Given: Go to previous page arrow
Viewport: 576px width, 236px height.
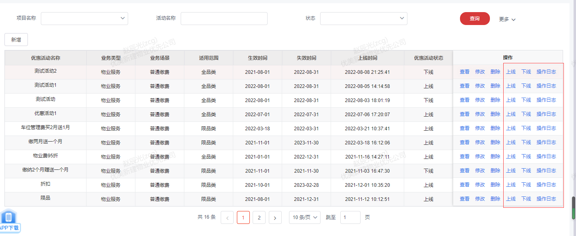Looking at the screenshot, I should click(227, 218).
